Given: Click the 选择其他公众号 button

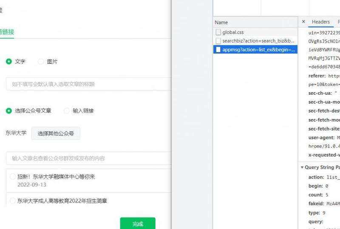Looking at the screenshot, I should tap(56, 133).
